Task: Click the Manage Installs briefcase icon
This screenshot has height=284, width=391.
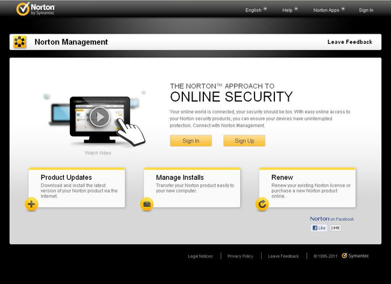Action: 147,204
